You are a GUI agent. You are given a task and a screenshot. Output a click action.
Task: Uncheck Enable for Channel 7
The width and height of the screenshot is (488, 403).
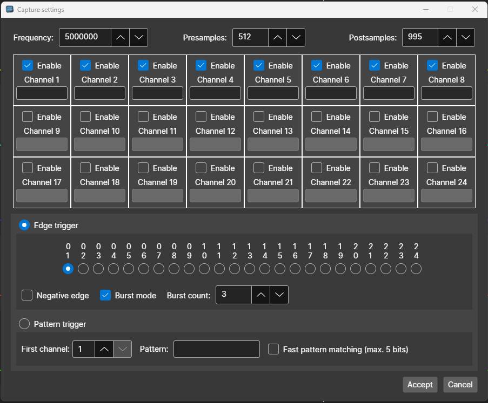(x=375, y=66)
